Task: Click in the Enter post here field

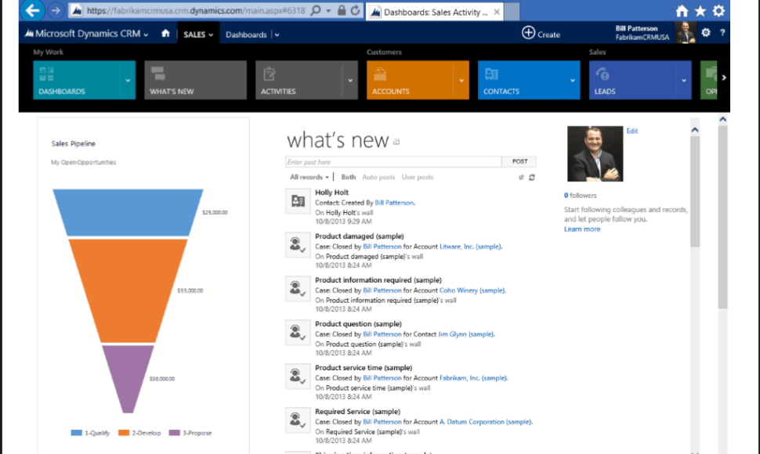Action: click(393, 162)
